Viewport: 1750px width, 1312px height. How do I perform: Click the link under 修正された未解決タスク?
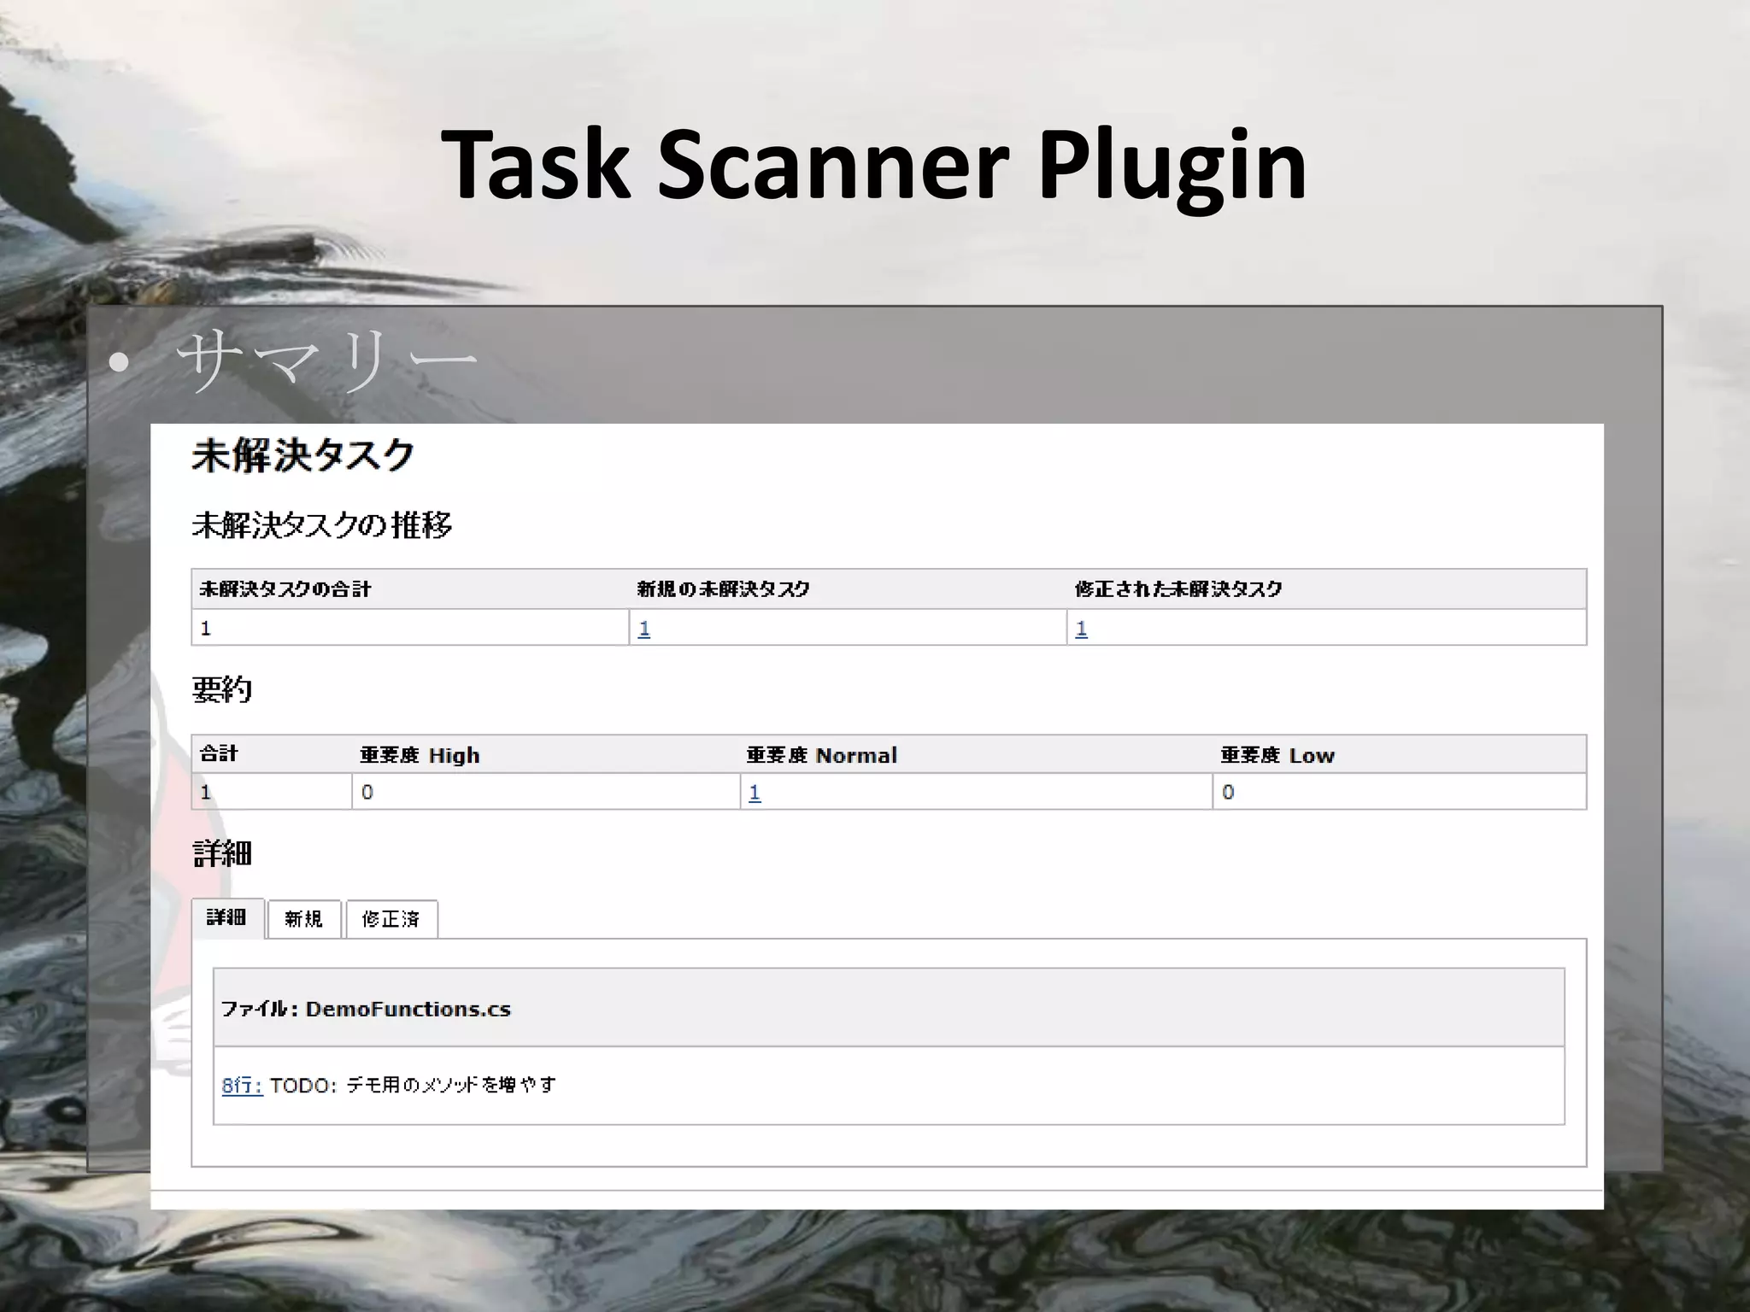pos(1081,629)
